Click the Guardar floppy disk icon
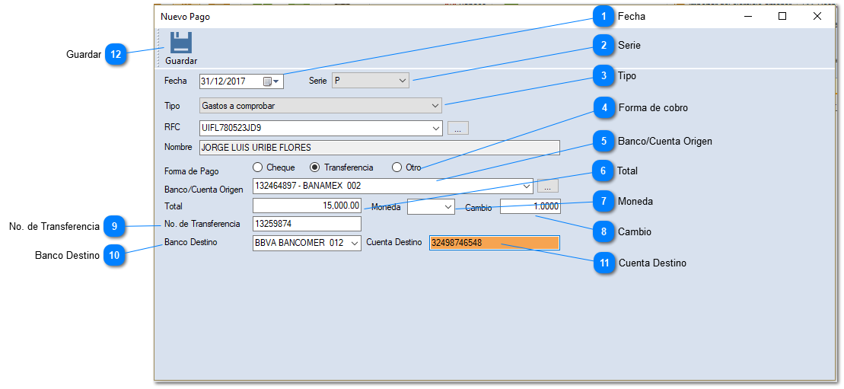This screenshot has width=844, height=389. (180, 43)
